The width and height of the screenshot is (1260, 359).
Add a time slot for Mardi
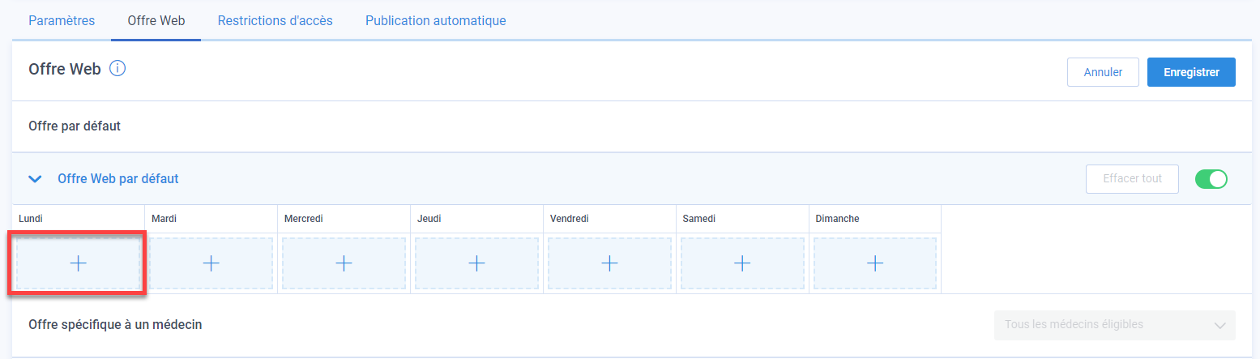coord(211,263)
